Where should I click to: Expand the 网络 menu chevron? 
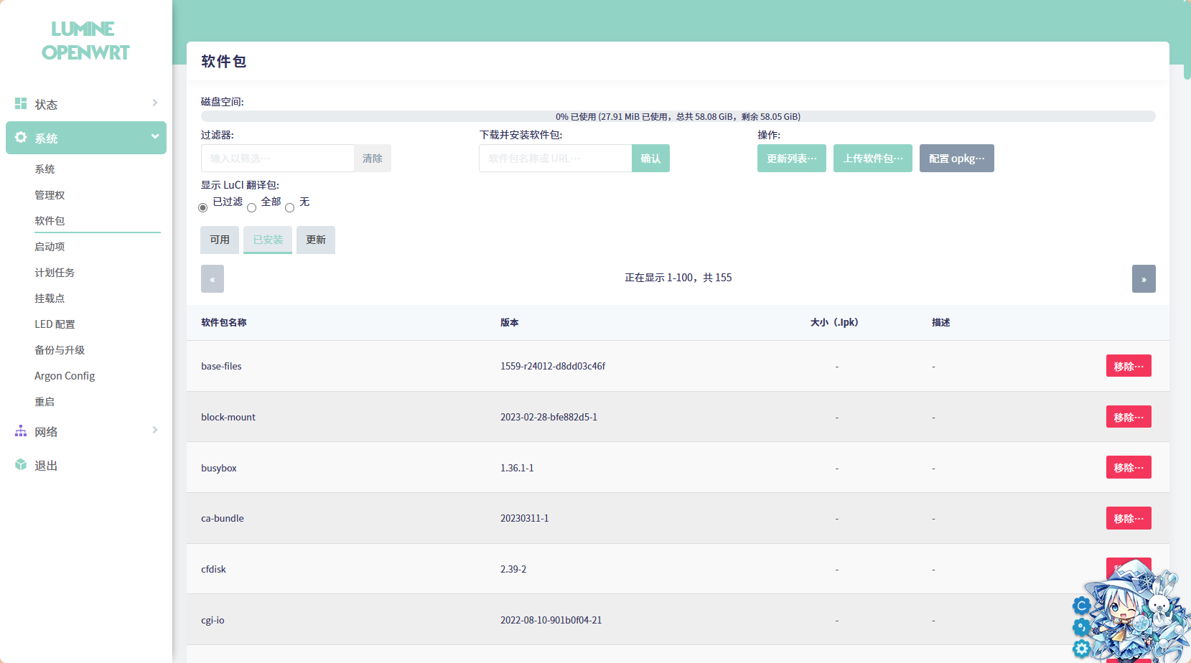(x=154, y=431)
